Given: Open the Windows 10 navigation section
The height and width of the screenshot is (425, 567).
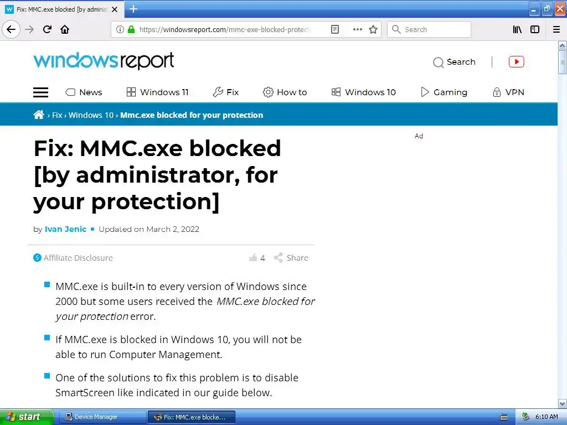Looking at the screenshot, I should coord(364,92).
